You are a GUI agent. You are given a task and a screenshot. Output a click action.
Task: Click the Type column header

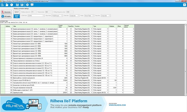(101, 26)
